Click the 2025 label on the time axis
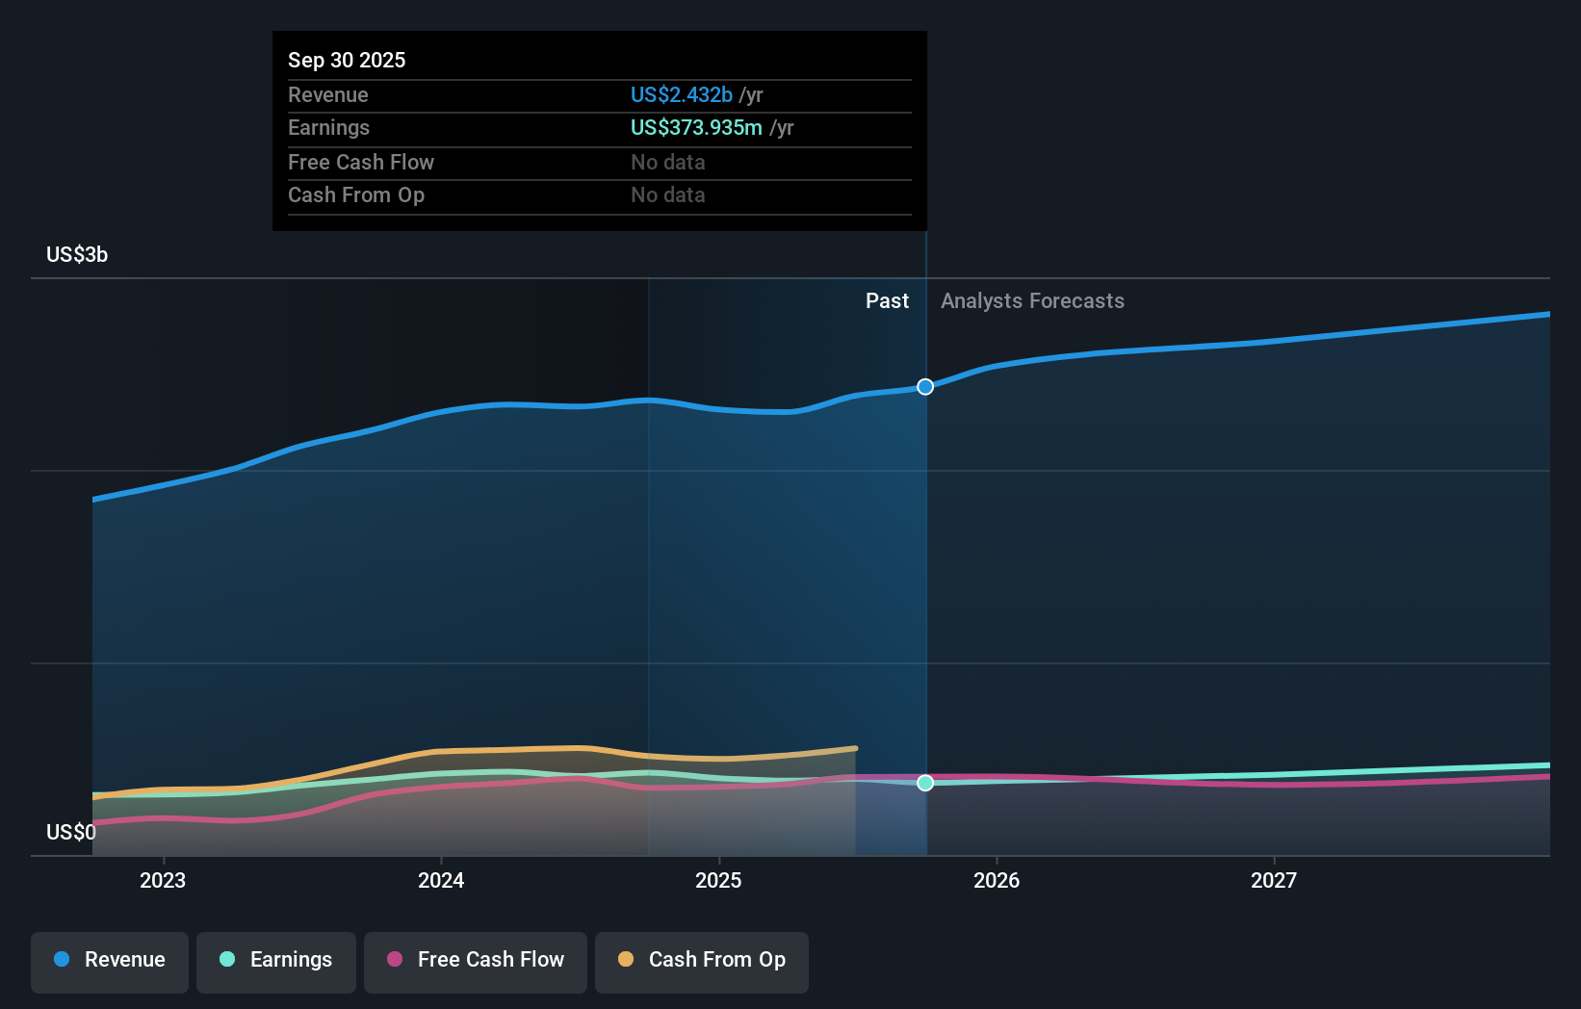 (x=719, y=880)
